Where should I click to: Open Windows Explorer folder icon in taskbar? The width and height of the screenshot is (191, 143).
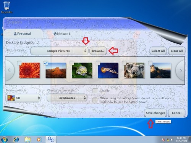click(x=28, y=140)
